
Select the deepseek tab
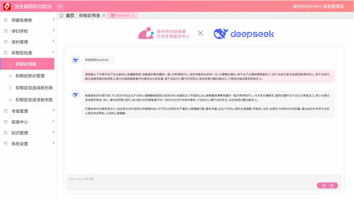point(123,15)
